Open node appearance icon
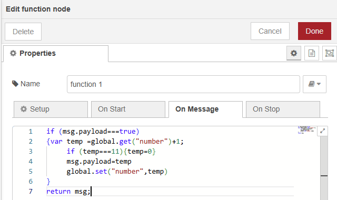 330,53
